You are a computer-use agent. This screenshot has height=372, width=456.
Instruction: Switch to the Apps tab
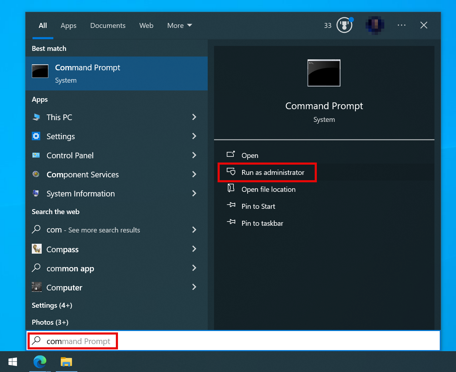[69, 25]
